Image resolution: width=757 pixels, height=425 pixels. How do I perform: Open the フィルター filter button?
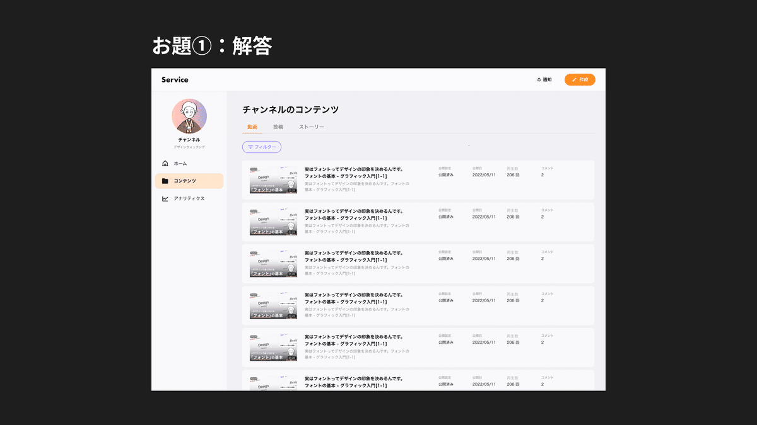[x=262, y=147]
